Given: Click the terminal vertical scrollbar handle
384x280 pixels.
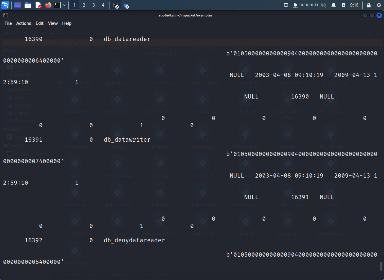Looking at the screenshot, I should pos(381,266).
